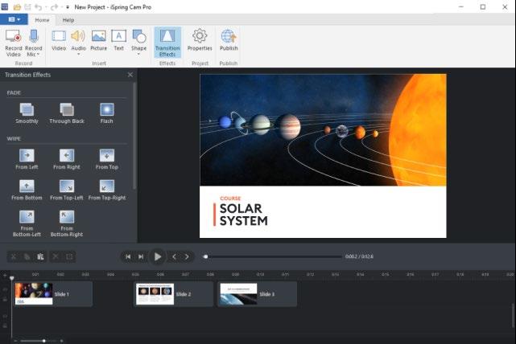Screen dimensions: 516x344
Task: Open the blue application file menu
Action: [14, 19]
